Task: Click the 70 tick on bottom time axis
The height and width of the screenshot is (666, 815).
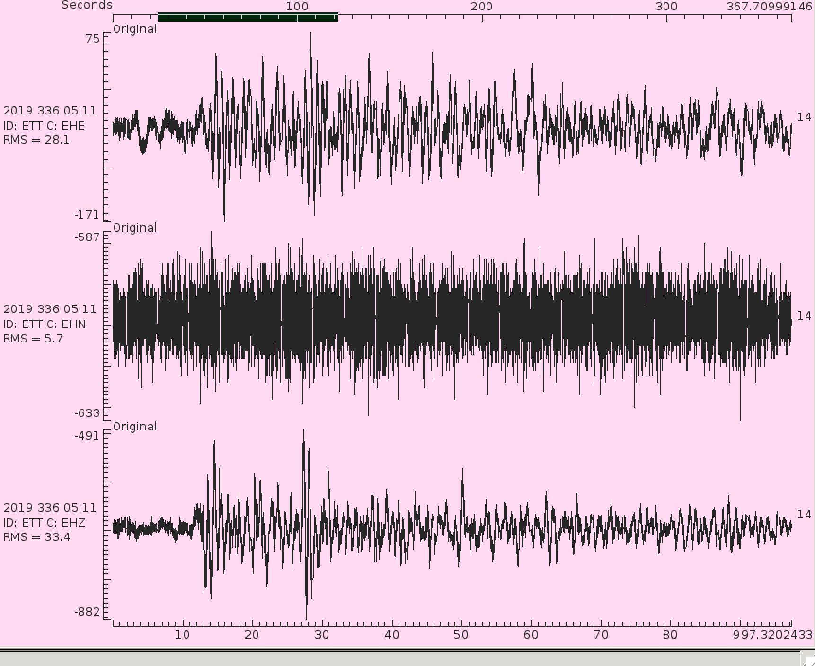Action: [601, 635]
